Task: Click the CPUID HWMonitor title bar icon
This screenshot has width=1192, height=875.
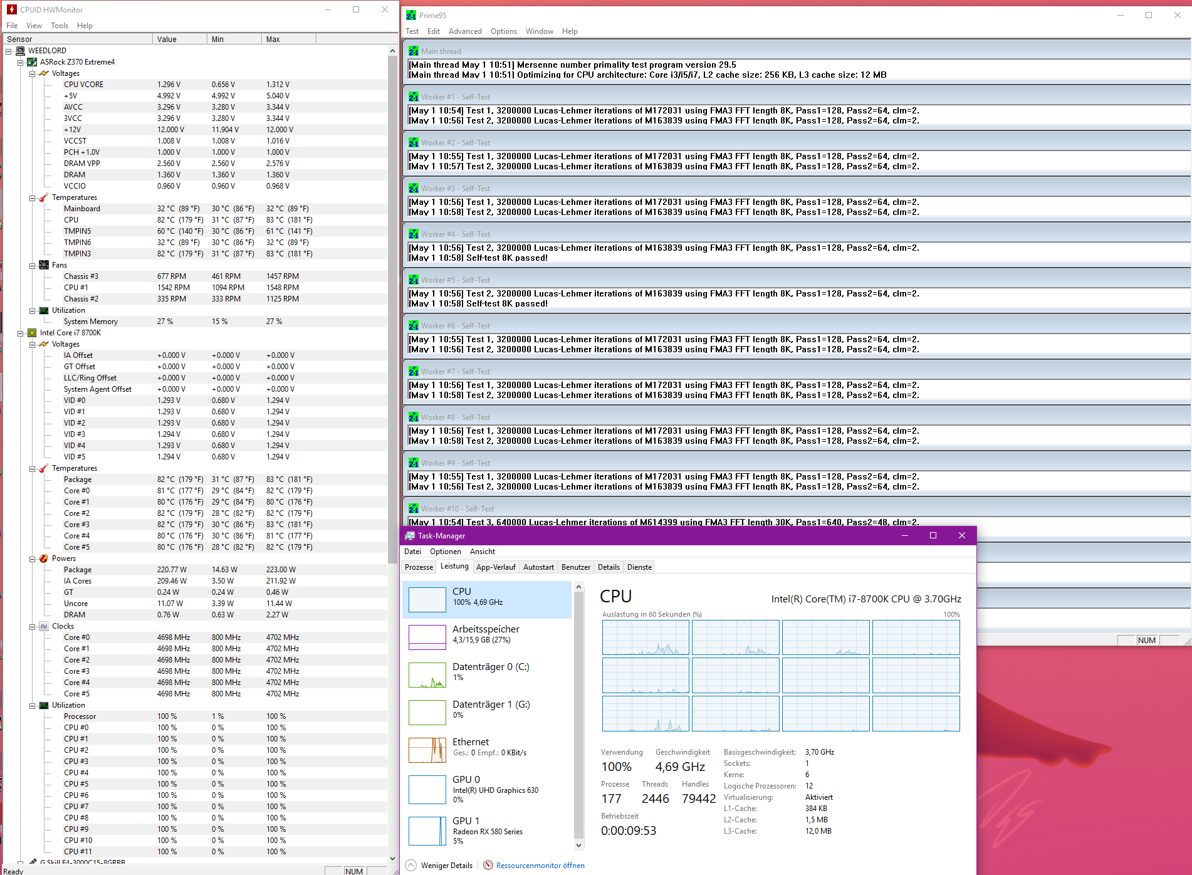Action: pyautogui.click(x=11, y=9)
